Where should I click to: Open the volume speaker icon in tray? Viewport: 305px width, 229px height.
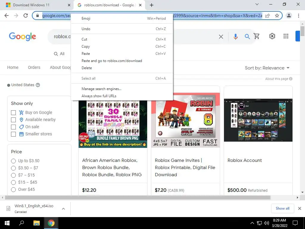[267, 223]
